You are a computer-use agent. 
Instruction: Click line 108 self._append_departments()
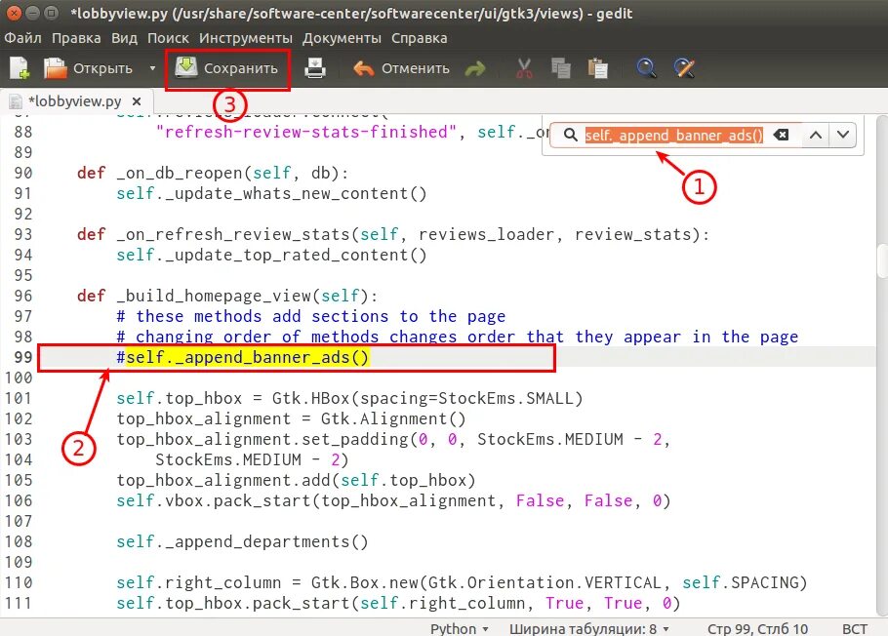(242, 542)
